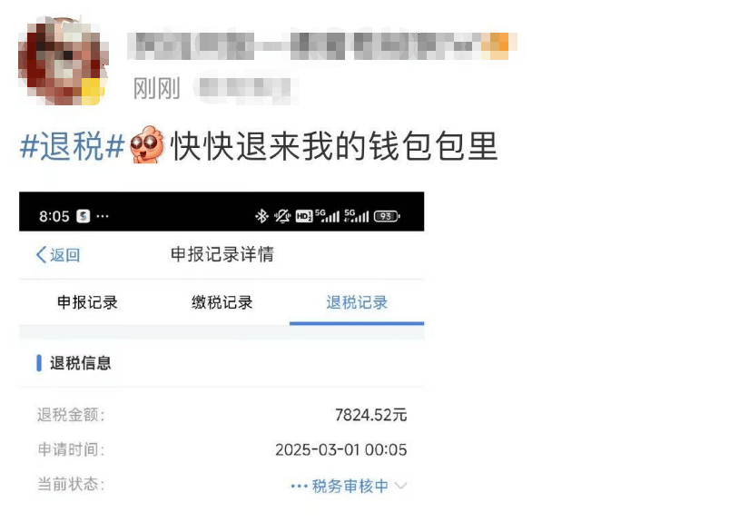Tap the three-dot notification overflow
This screenshot has width=749, height=522.
(x=103, y=216)
